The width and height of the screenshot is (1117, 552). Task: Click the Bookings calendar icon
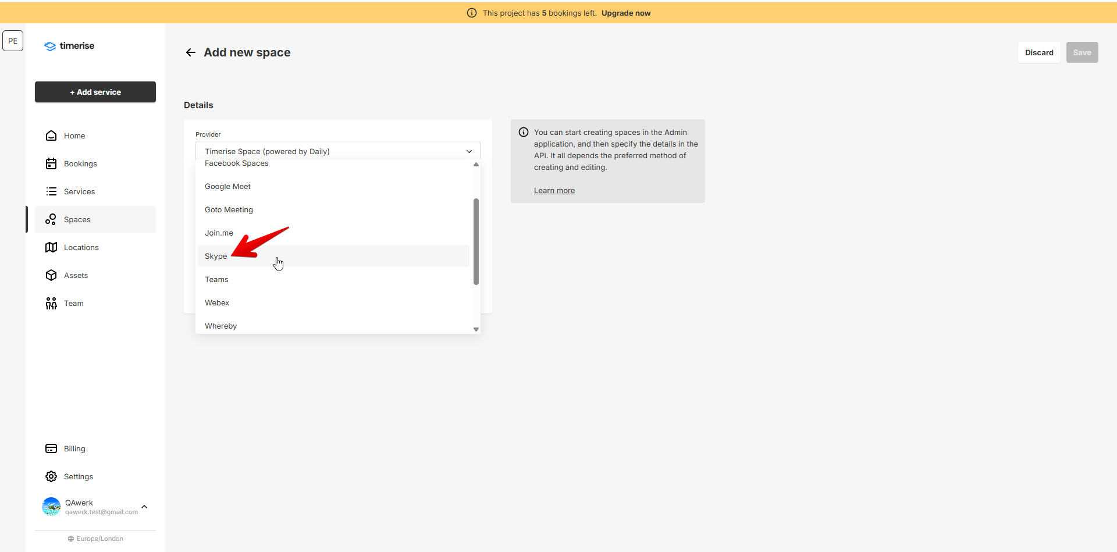point(51,163)
